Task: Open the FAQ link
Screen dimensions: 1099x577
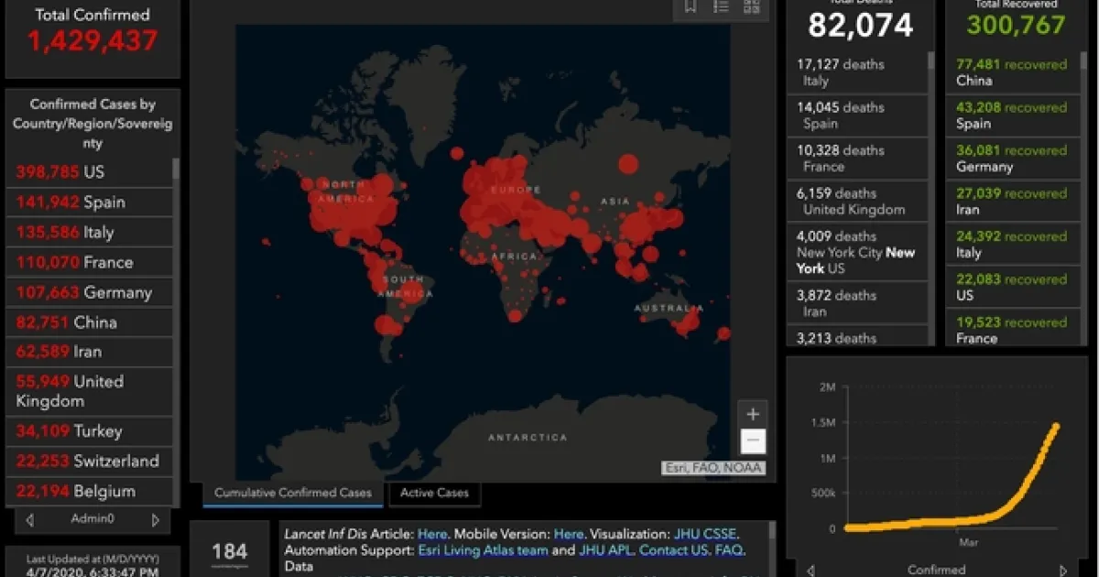Action: [x=732, y=550]
